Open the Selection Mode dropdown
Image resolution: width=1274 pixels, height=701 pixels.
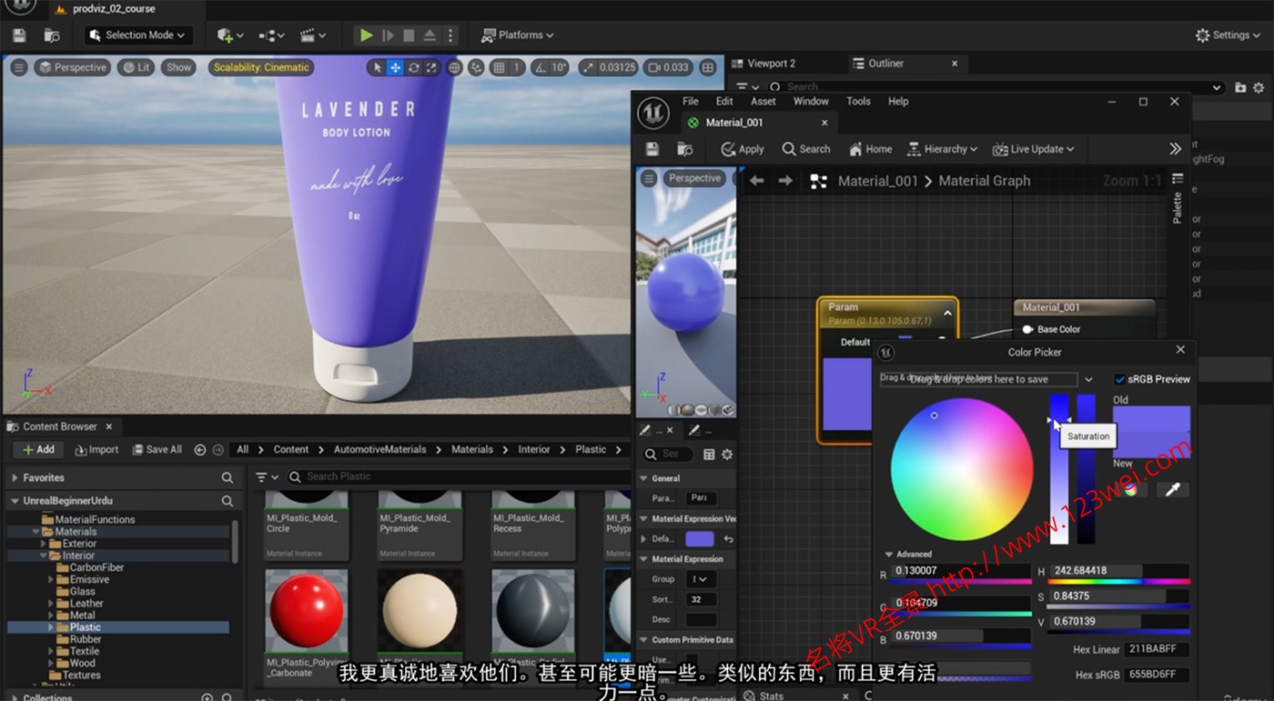[x=137, y=35]
